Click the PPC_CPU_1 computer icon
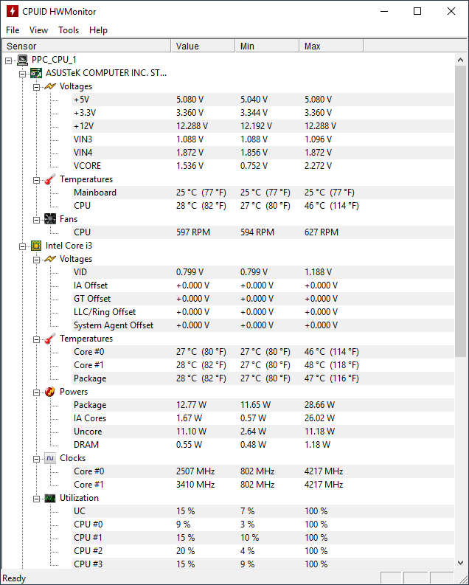 (x=23, y=60)
